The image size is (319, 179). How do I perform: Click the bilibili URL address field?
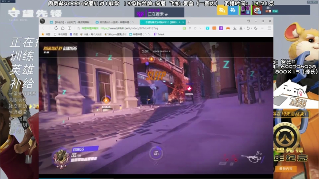129,28
